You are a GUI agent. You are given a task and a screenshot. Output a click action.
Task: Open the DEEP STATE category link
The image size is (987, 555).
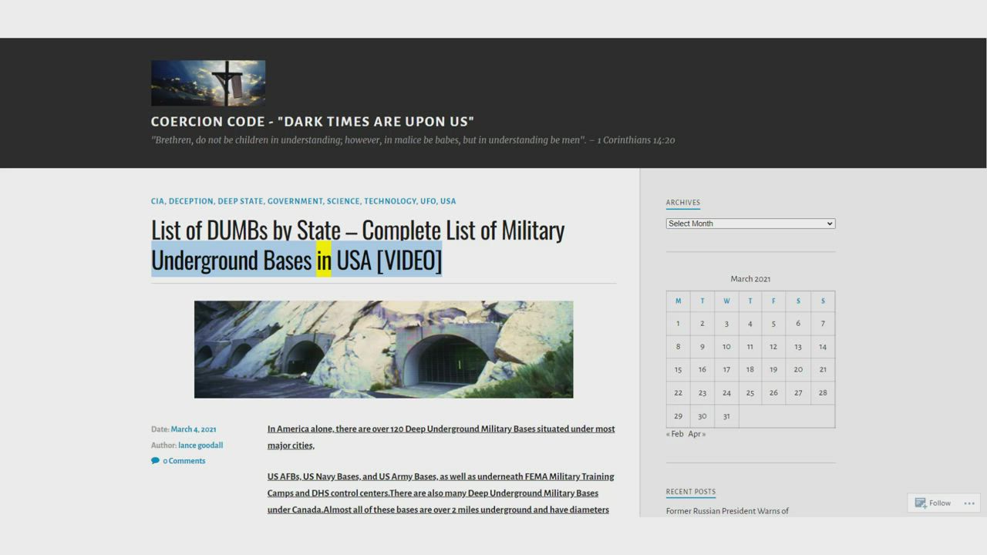(240, 201)
